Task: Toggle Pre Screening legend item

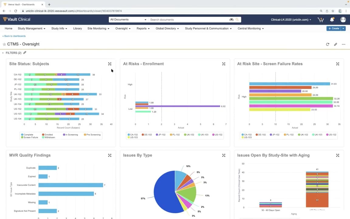Action: click(x=92, y=135)
